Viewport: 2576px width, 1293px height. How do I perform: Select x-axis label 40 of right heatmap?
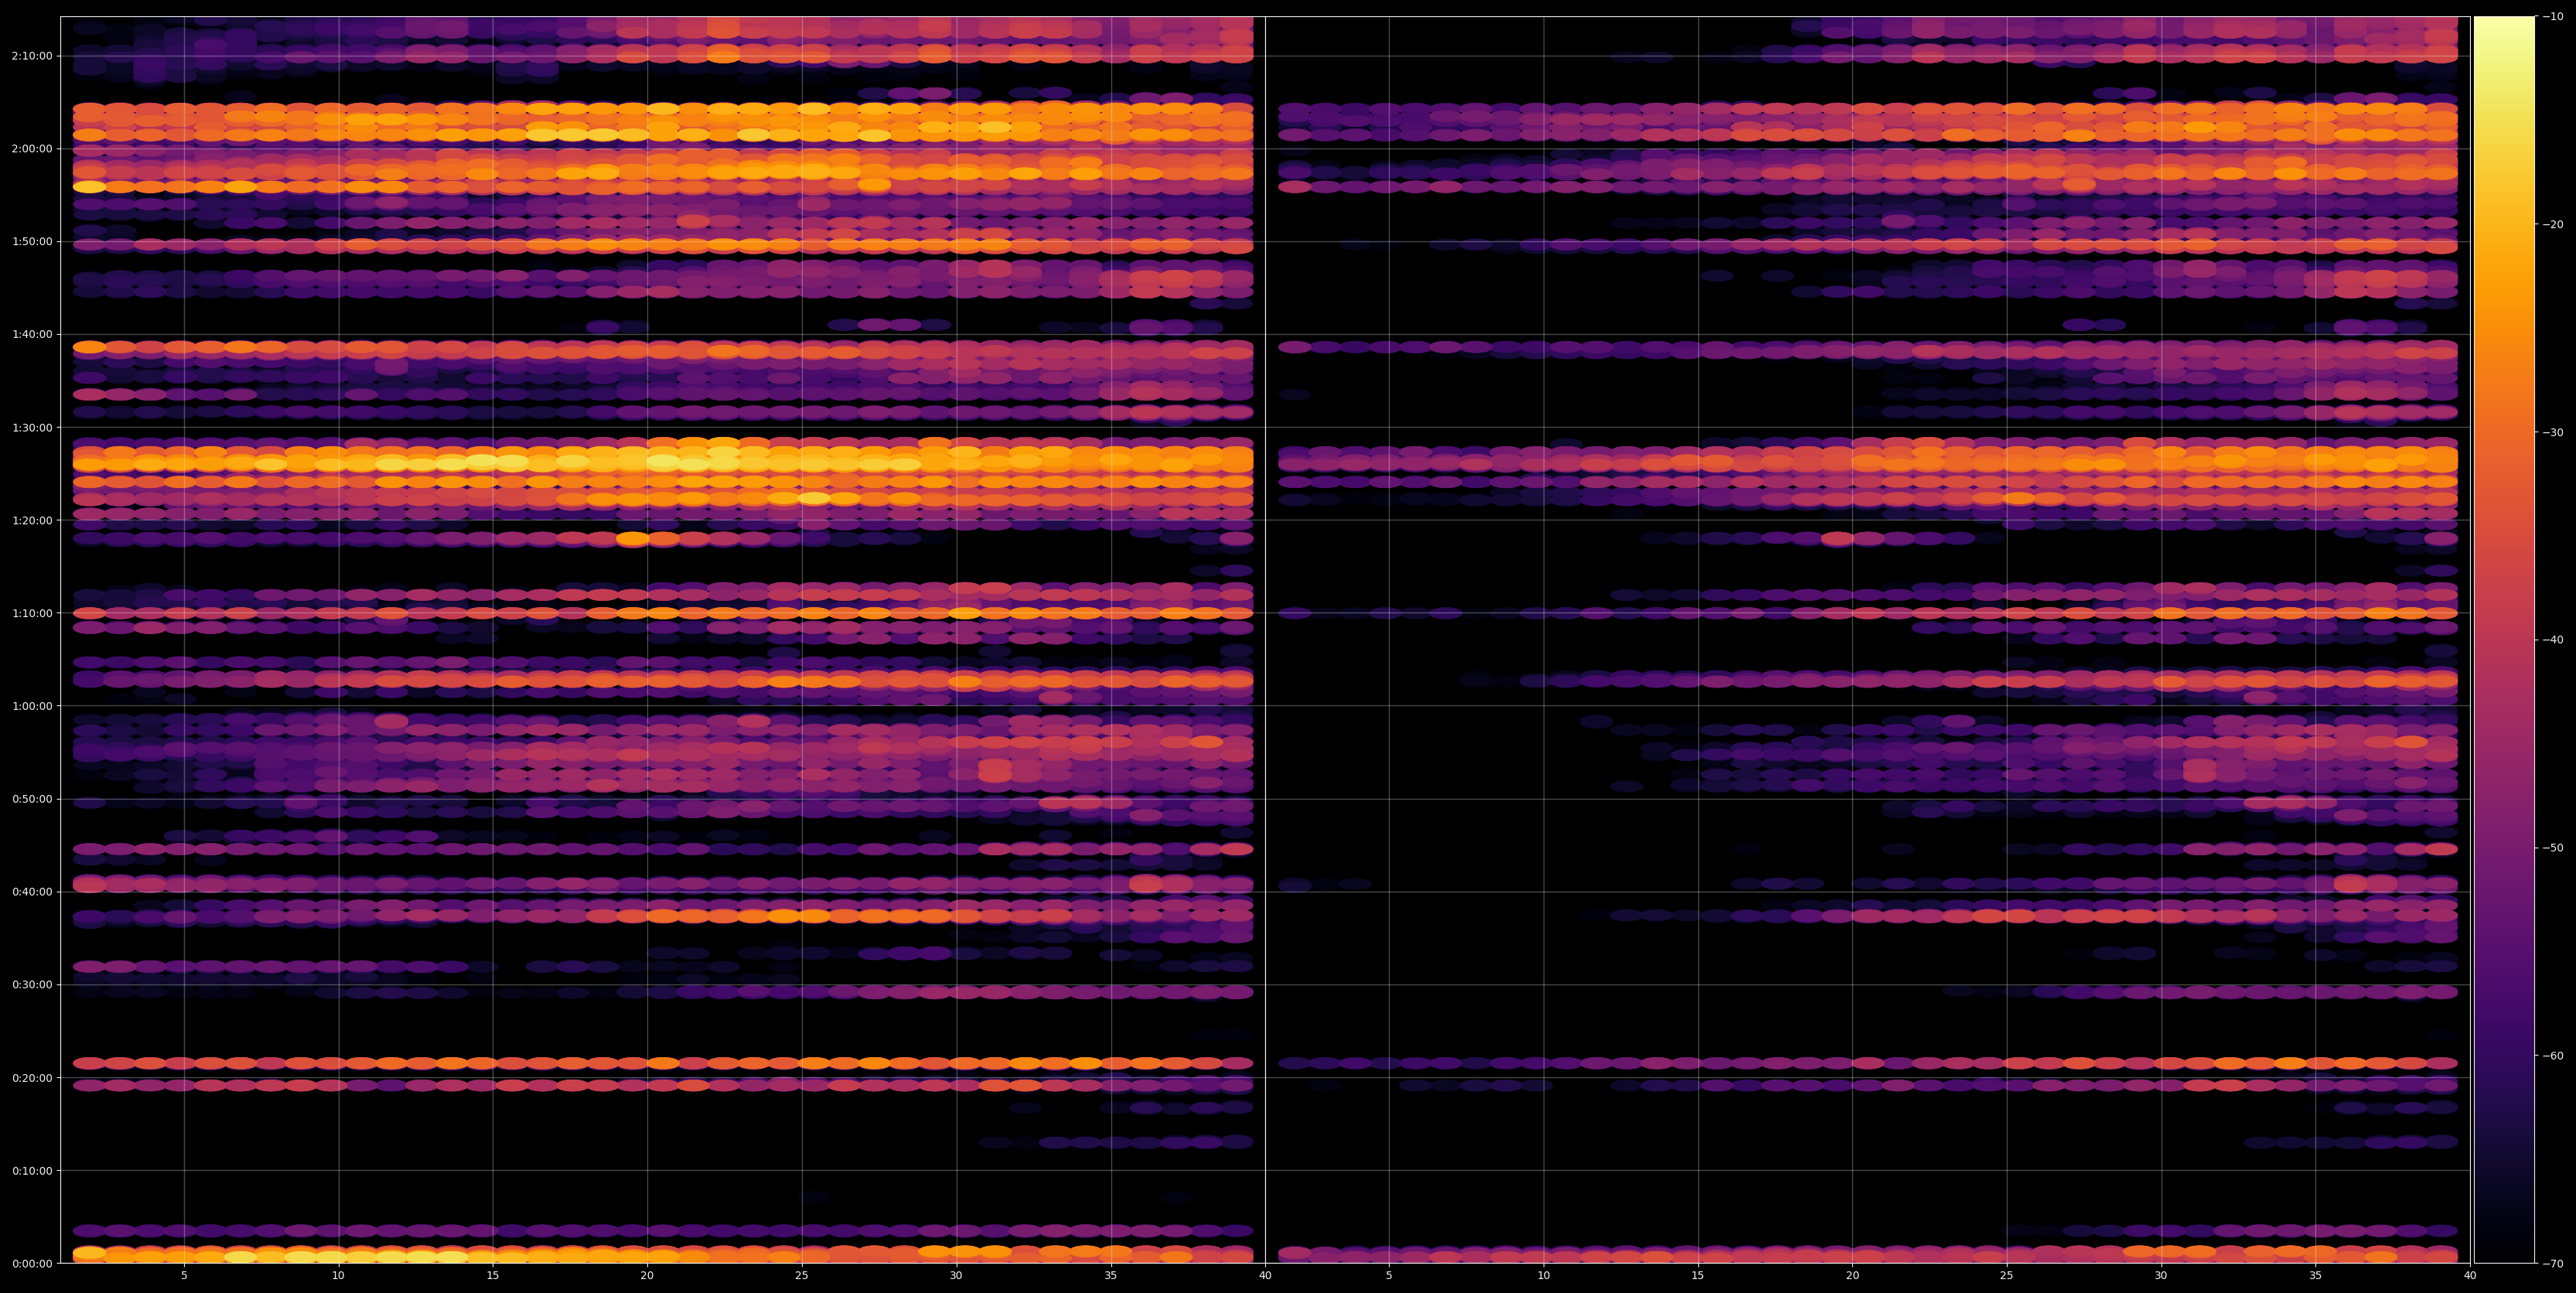pos(2470,1276)
